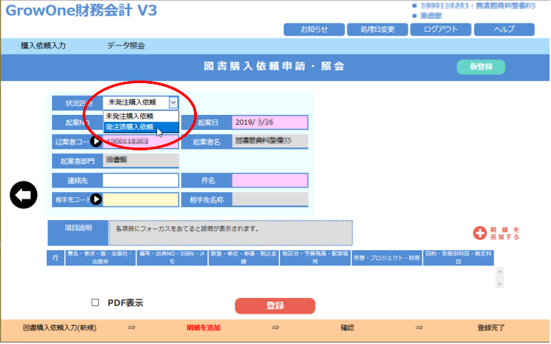The image size is (551, 344).
Task: Click the 登録完了 footer step
Action: (x=491, y=328)
